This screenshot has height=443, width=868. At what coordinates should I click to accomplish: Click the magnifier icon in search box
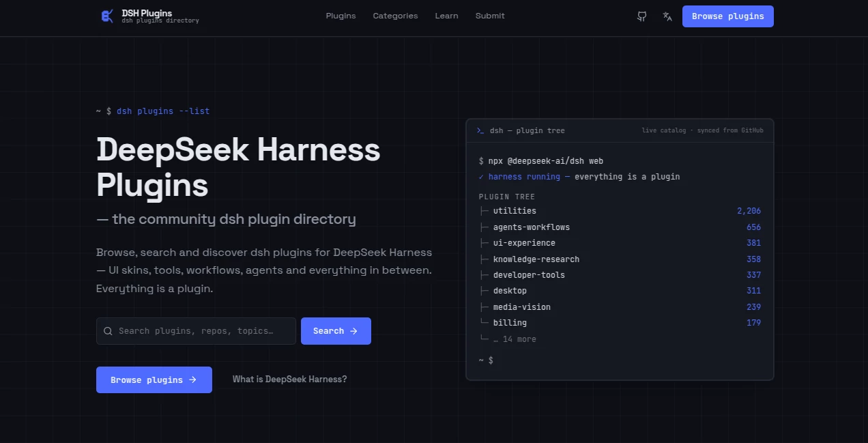pos(108,331)
